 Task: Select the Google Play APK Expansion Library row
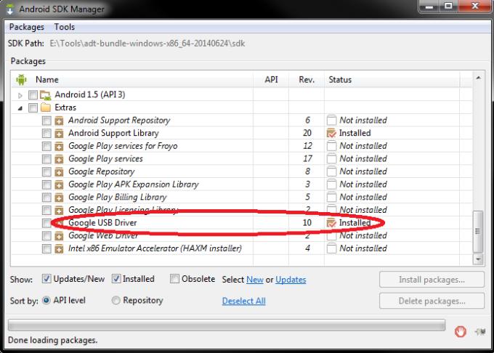coord(241,184)
